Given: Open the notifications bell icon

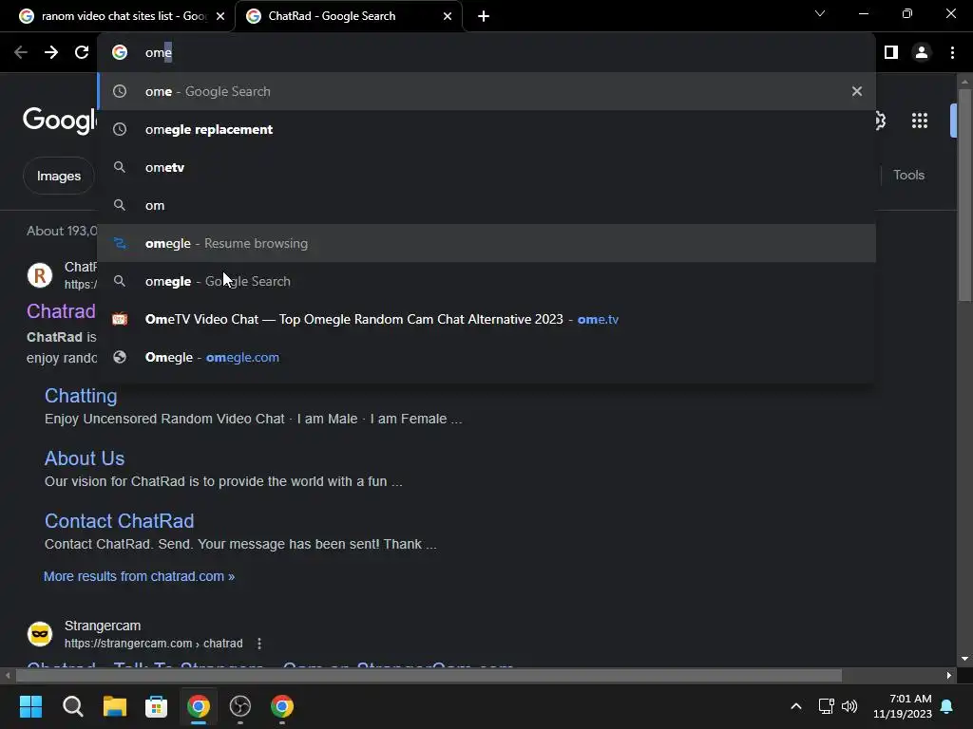Looking at the screenshot, I should pos(947,706).
